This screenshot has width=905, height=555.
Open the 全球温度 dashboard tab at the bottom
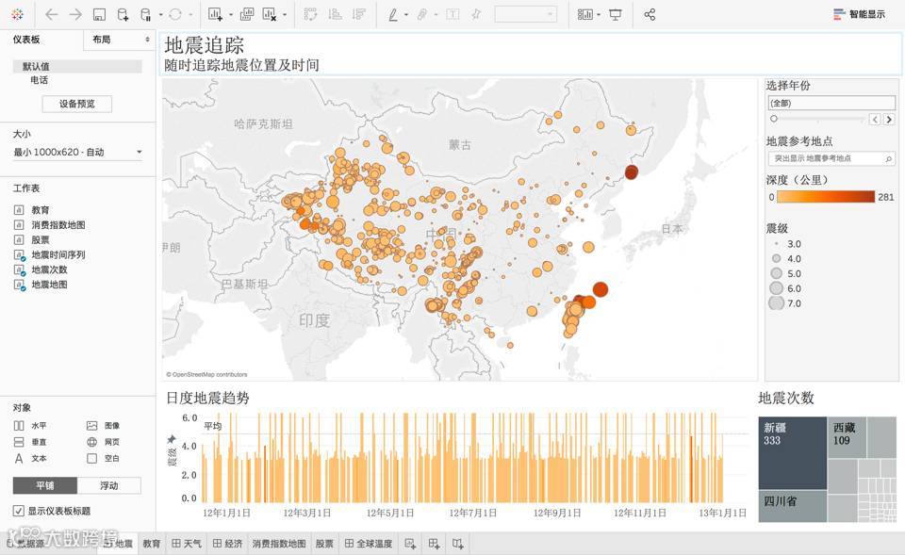(x=369, y=544)
